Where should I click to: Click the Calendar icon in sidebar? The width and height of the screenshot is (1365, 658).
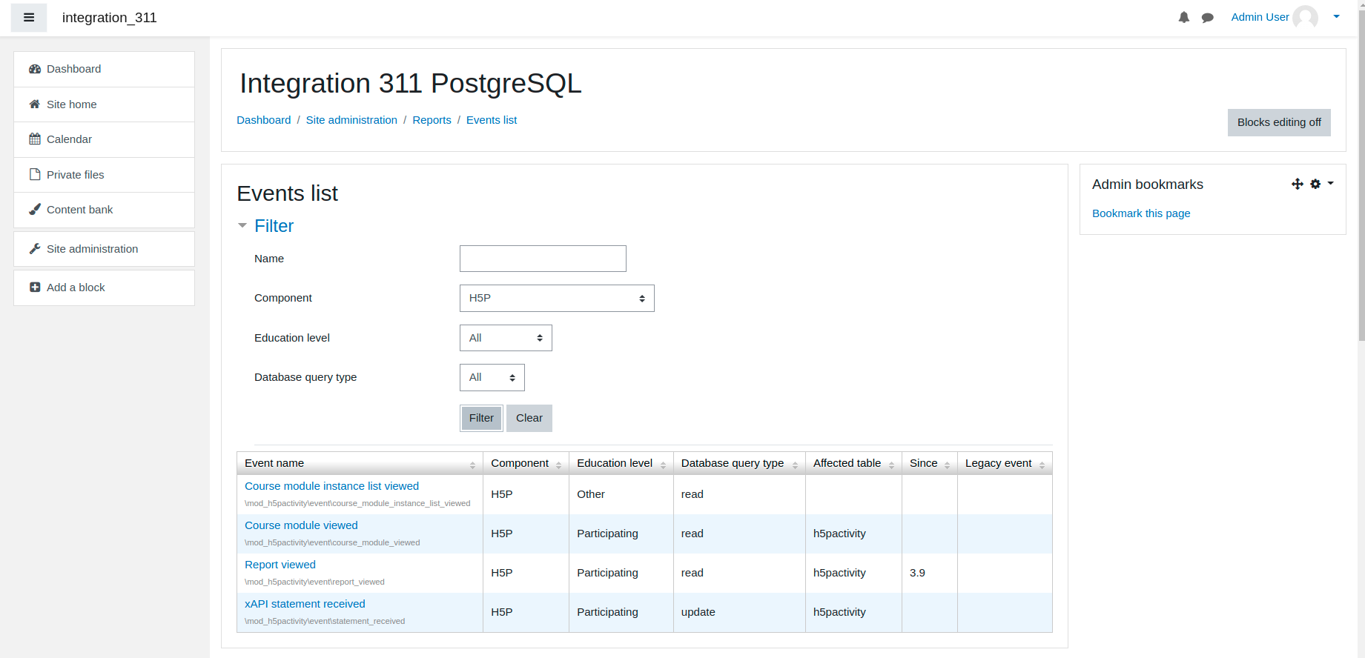coord(35,139)
